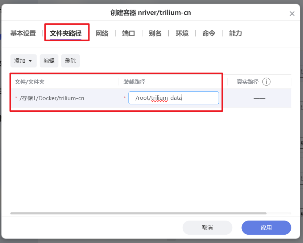Image resolution: width=303 pixels, height=243 pixels.
Task: Click the 删除 (Delete) button
Action: click(70, 61)
